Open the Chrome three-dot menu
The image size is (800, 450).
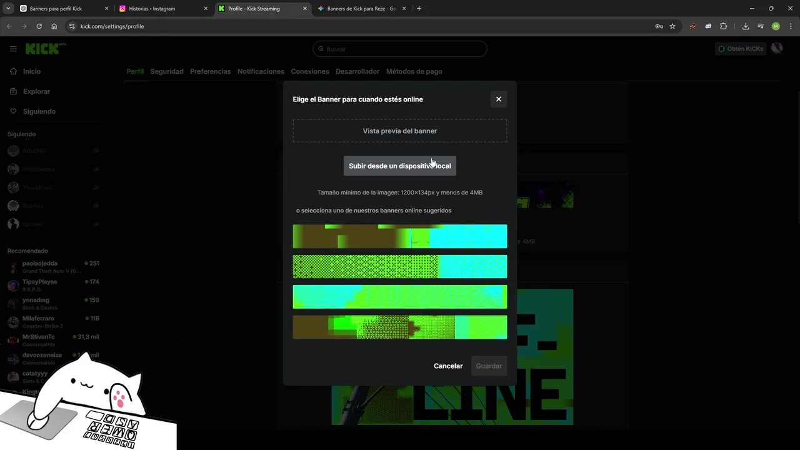[791, 26]
